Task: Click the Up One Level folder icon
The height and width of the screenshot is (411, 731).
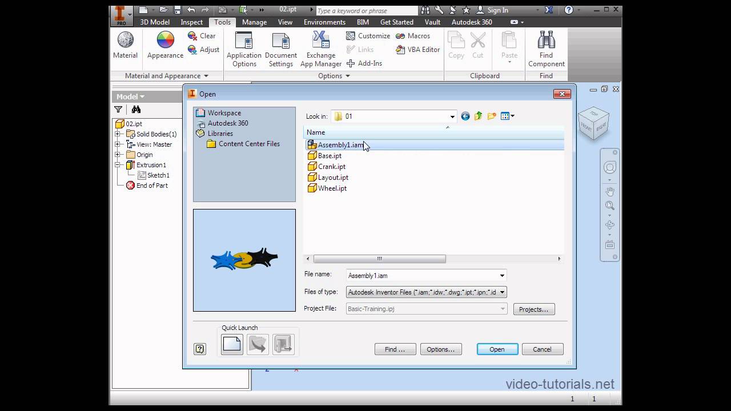Action: pos(478,116)
